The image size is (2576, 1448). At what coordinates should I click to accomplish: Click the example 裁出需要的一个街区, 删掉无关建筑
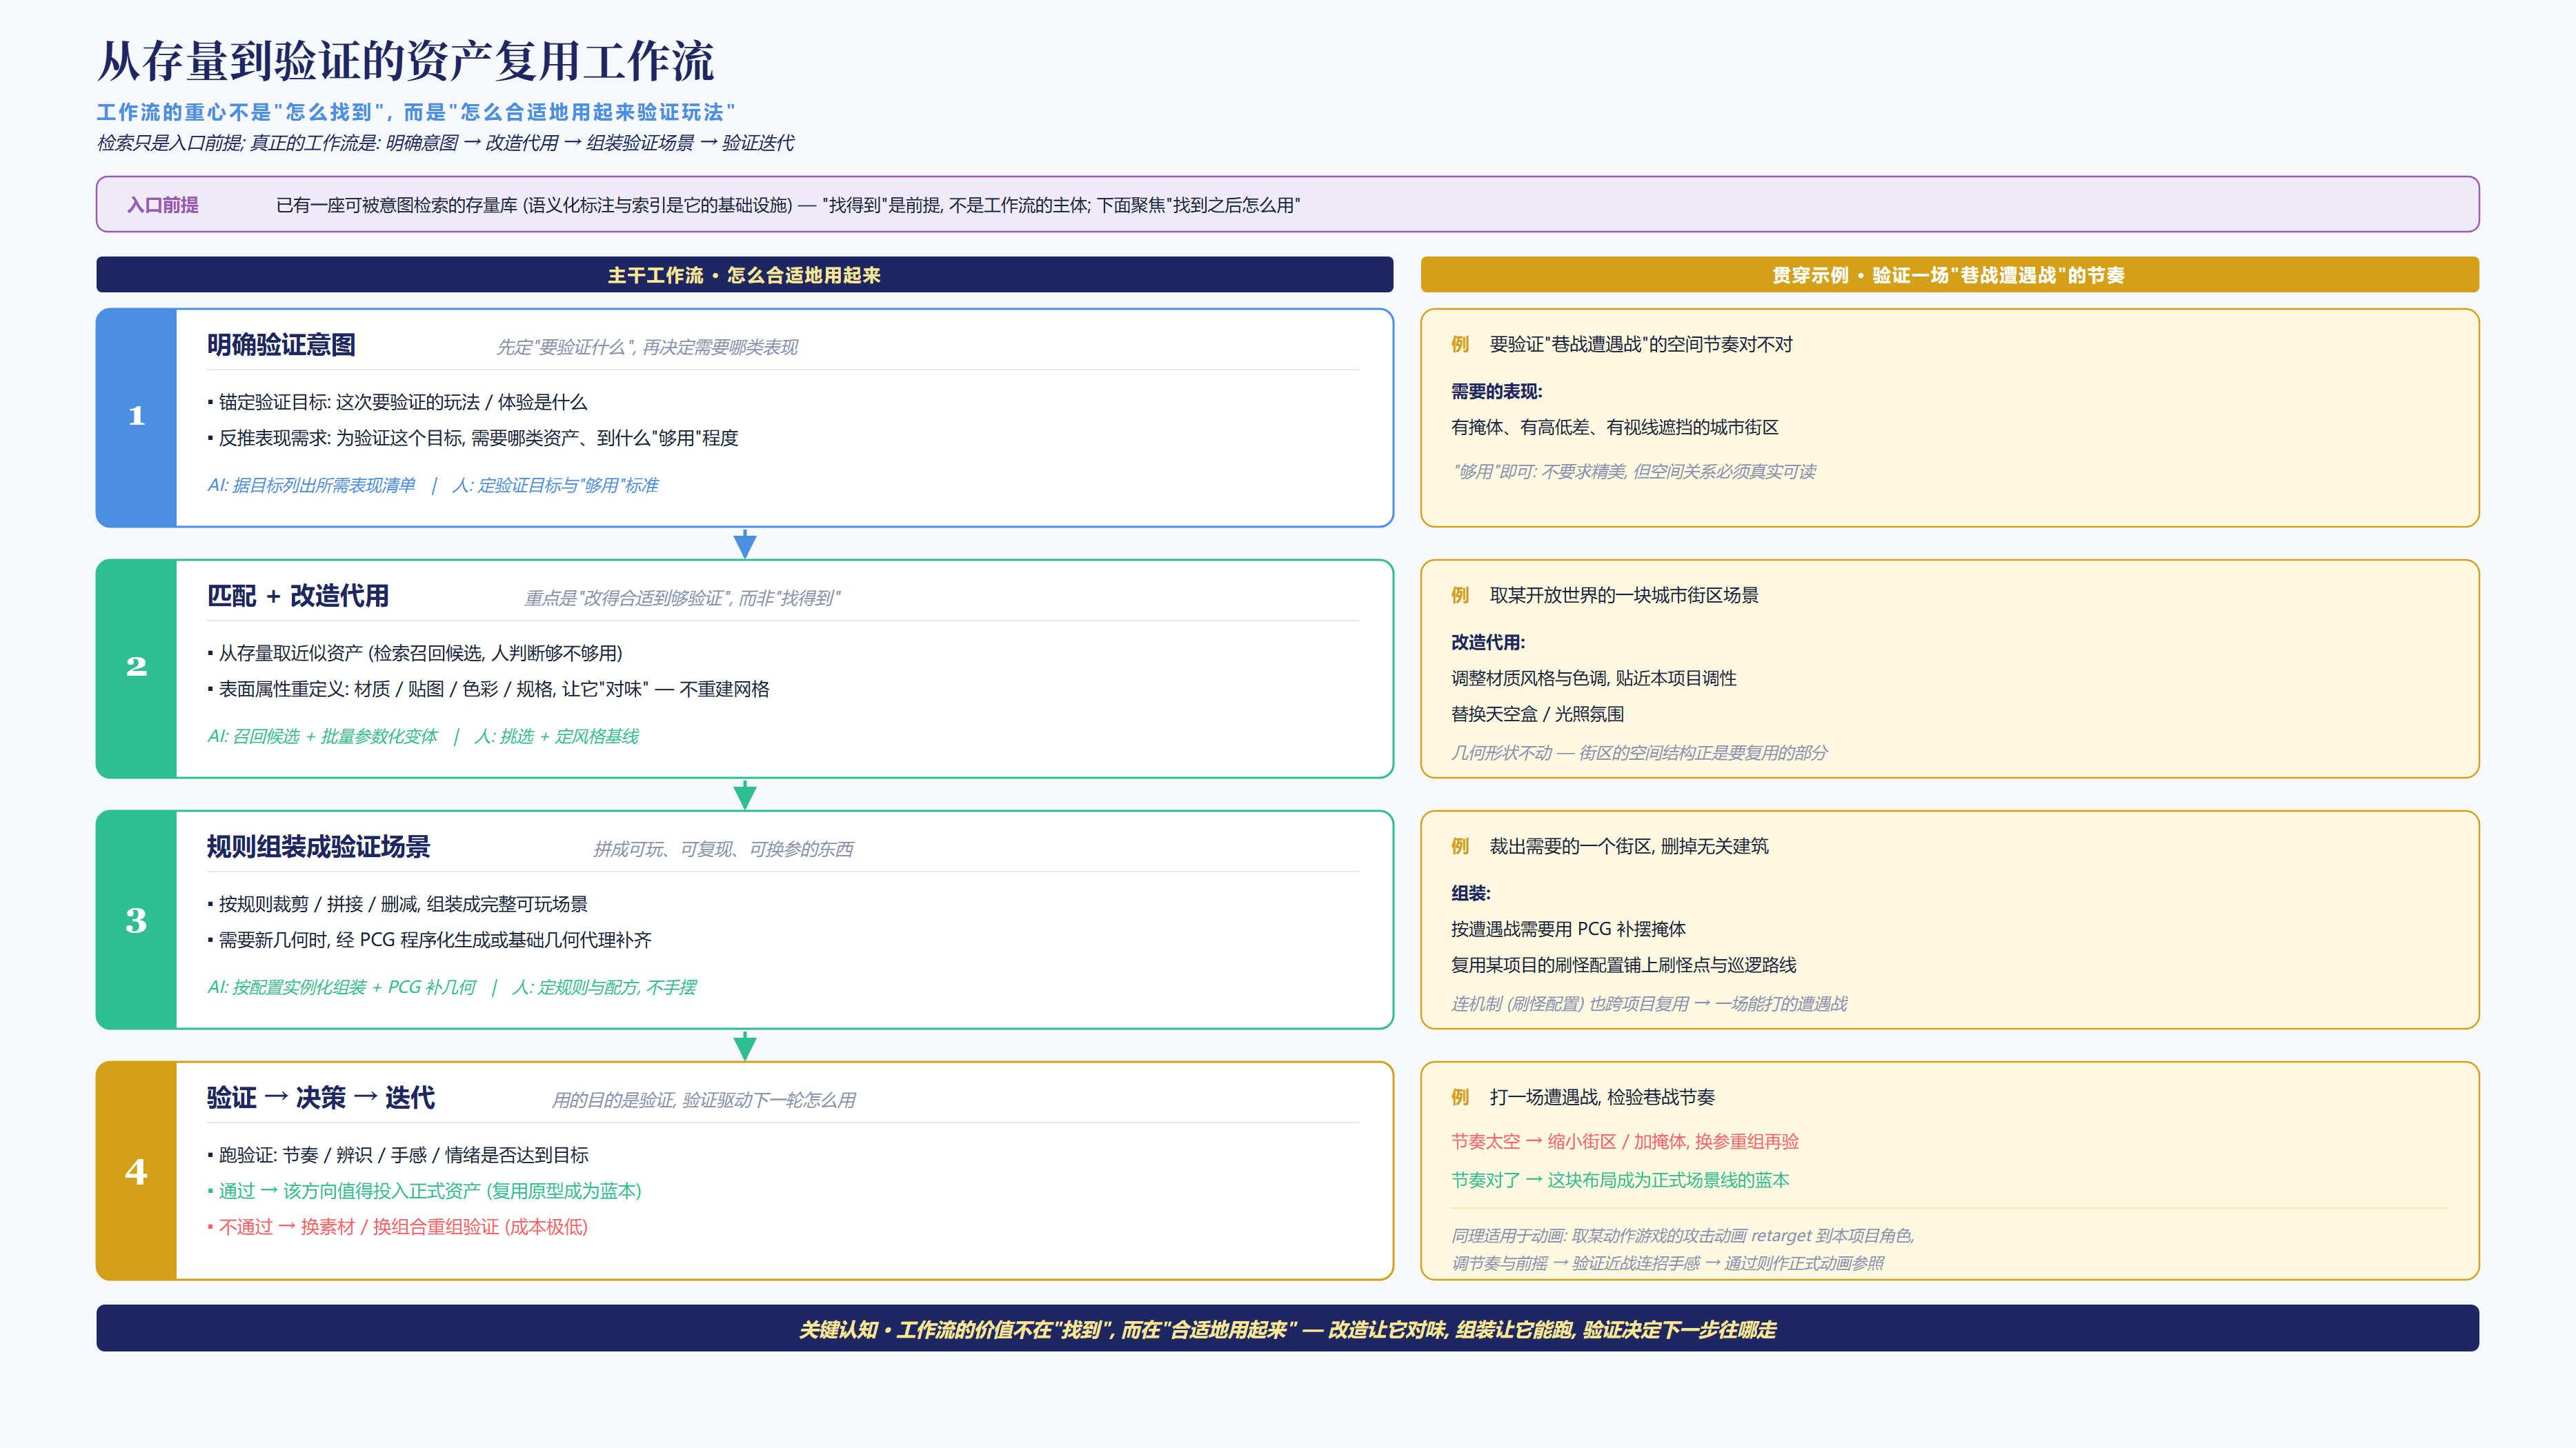click(1629, 845)
